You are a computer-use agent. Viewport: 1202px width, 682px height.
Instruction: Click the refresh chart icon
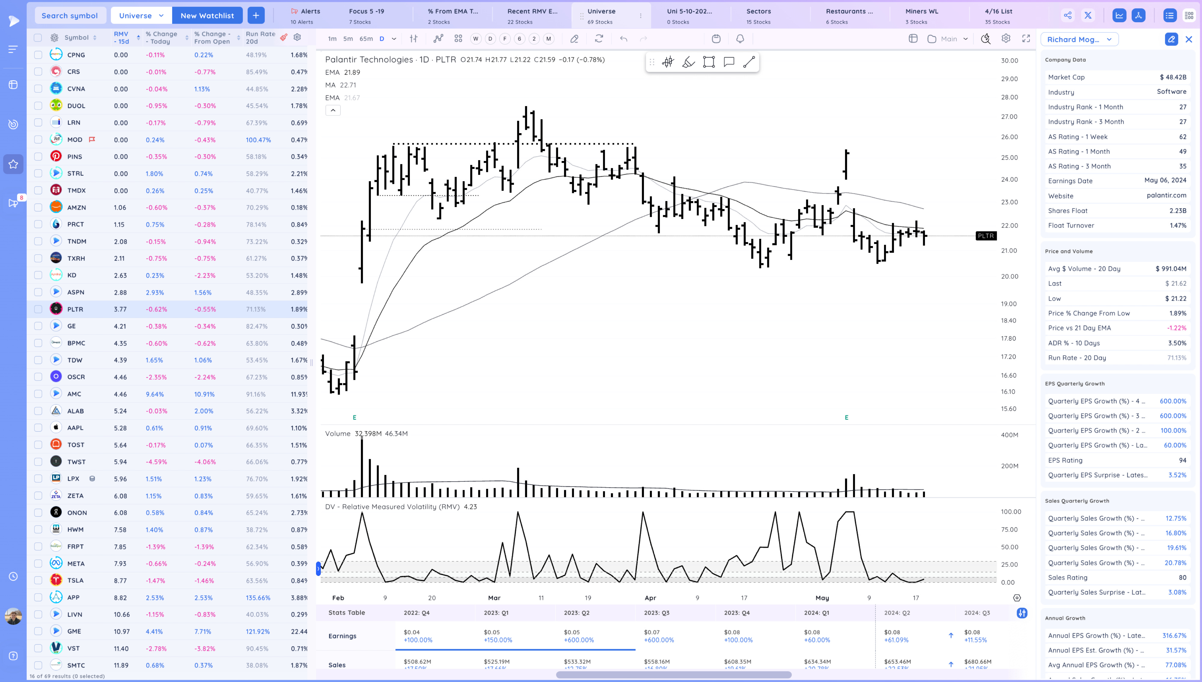coord(599,39)
